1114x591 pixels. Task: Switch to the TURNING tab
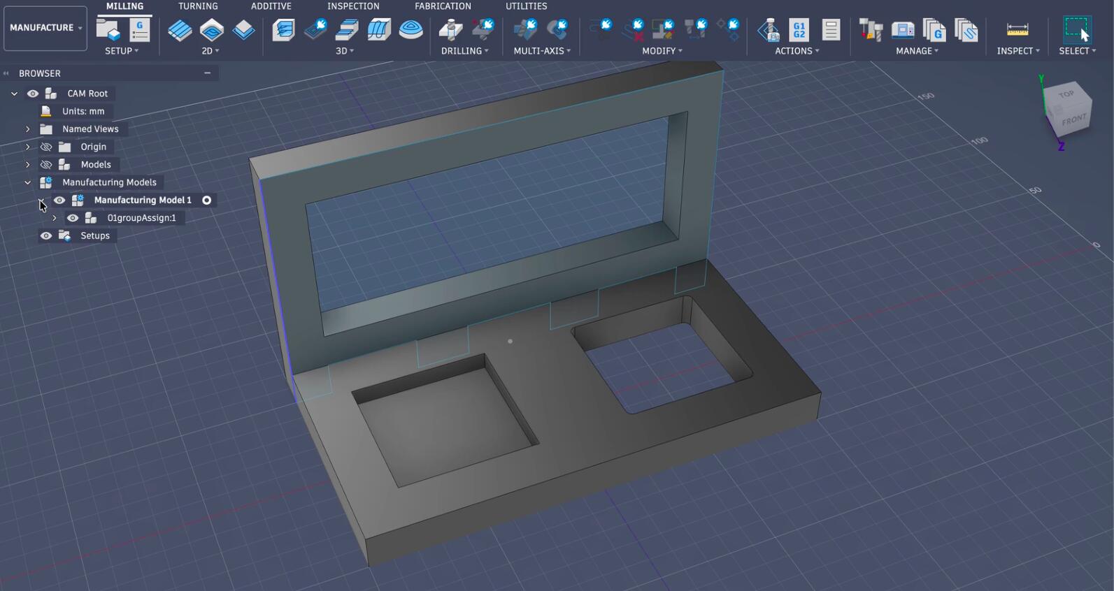(198, 6)
